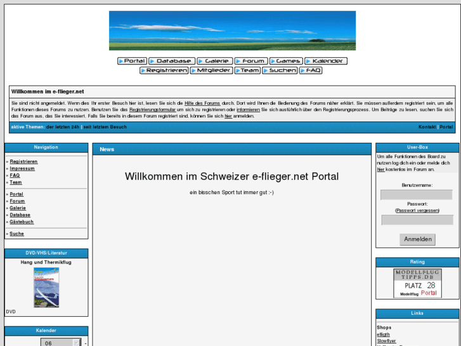Click 'Willkommen im e-flieger.net' heading
461x346 pixels.
coord(48,92)
